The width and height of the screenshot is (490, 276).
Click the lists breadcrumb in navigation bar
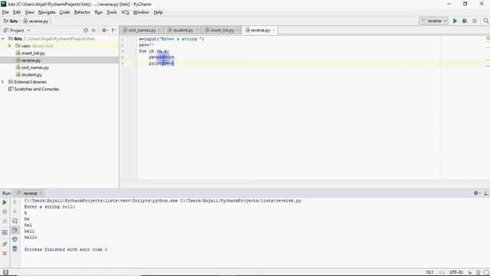click(11, 21)
